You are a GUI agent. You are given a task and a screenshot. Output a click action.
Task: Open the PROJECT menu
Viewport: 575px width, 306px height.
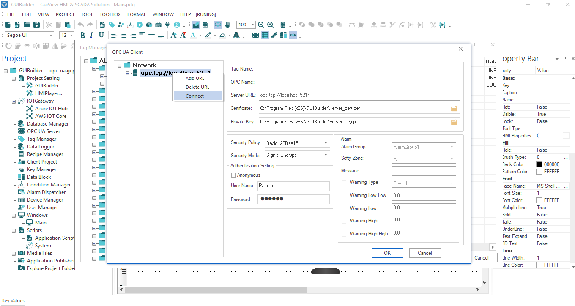(x=65, y=14)
